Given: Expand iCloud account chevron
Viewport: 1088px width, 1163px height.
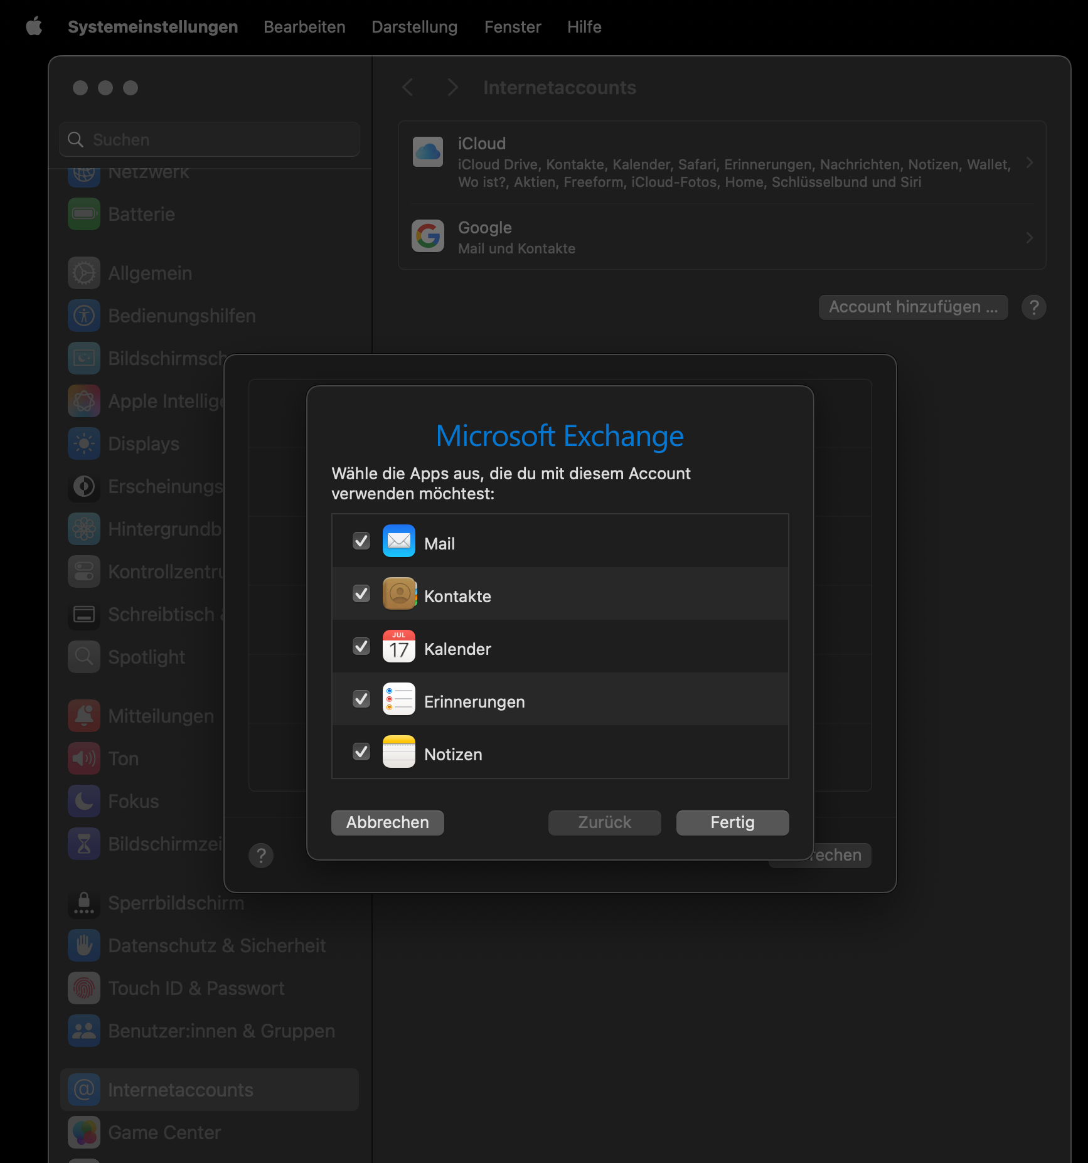Looking at the screenshot, I should (x=1029, y=162).
